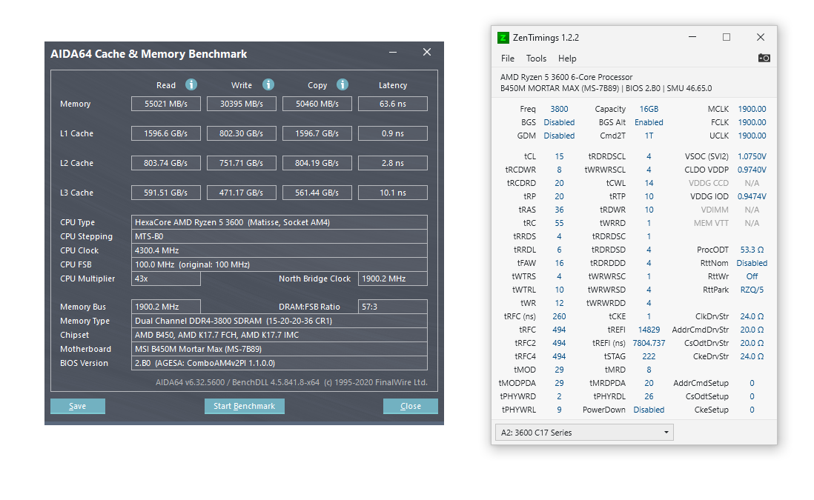814x500 pixels.
Task: Click the Freq value 3800 in ZenTimings
Action: click(x=559, y=109)
